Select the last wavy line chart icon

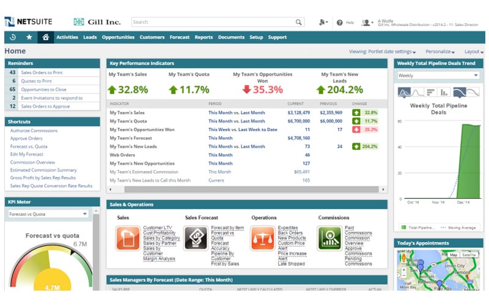click(472, 92)
